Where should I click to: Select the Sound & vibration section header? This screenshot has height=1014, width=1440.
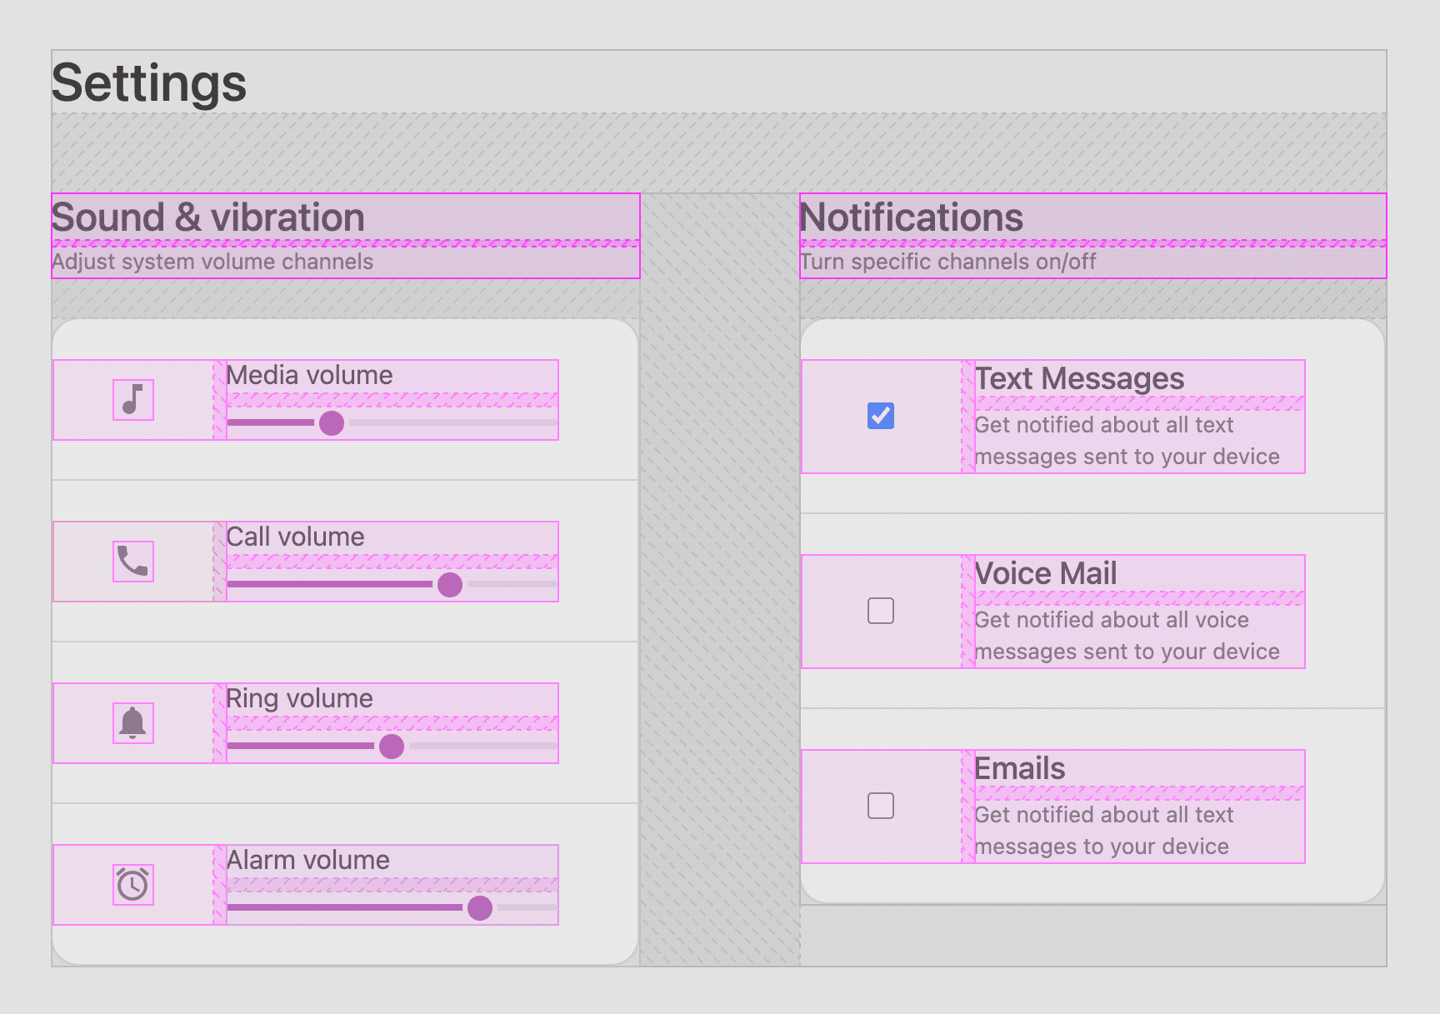click(x=207, y=217)
